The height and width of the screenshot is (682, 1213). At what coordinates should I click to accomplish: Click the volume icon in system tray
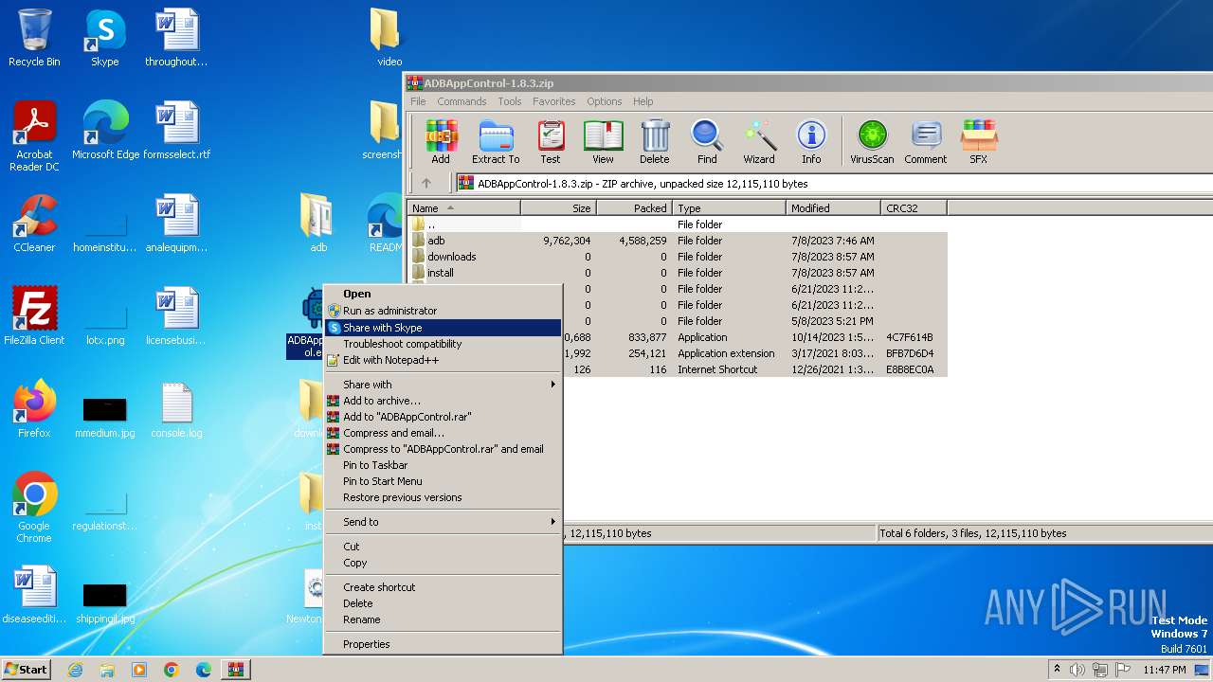point(1077,670)
